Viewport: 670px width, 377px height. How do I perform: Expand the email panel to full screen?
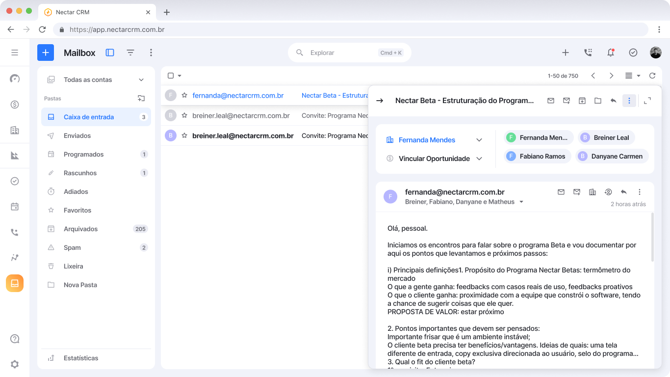tap(647, 101)
